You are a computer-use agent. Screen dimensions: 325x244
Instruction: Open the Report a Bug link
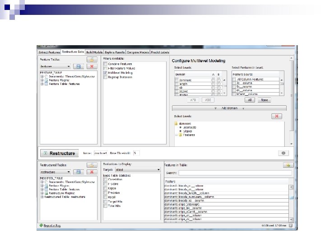[52, 225]
